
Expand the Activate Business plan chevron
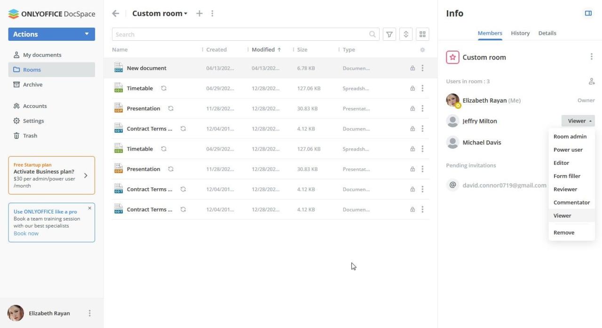[x=86, y=175]
